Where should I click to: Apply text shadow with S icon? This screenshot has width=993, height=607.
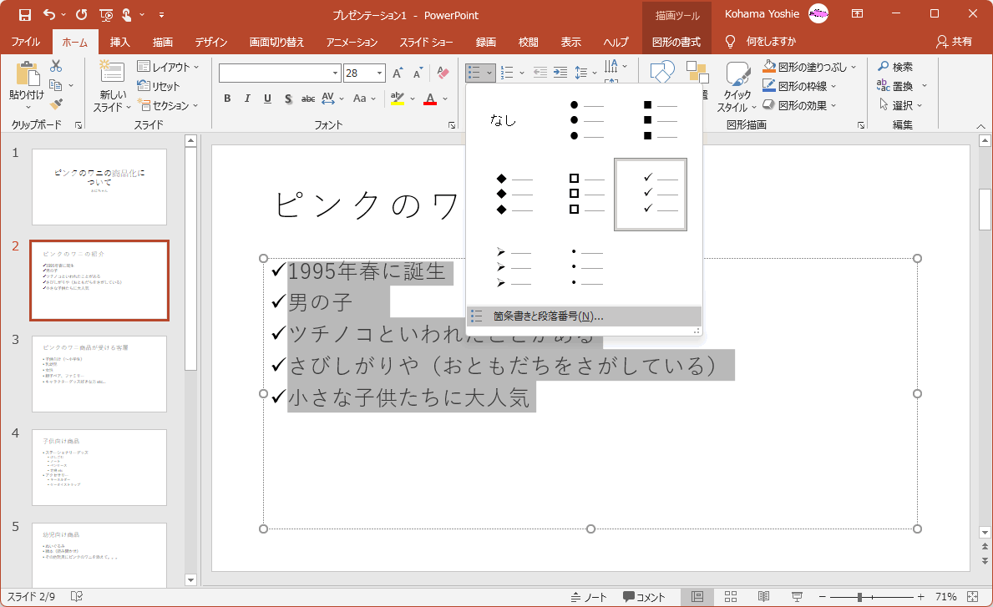point(288,99)
